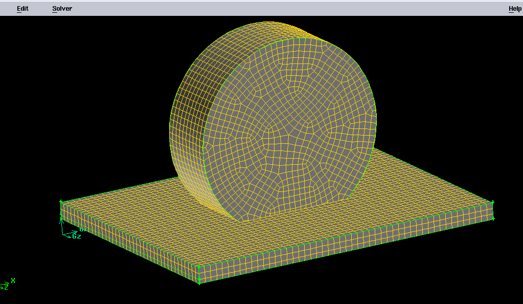Select the plate's front bottom corner vertex
This screenshot has height=304, width=523.
point(199,283)
